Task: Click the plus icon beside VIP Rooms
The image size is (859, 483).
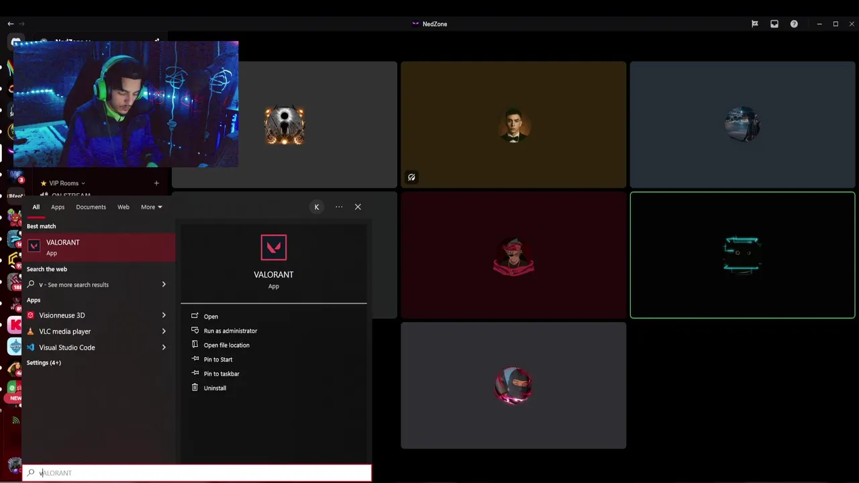Action: 156,183
